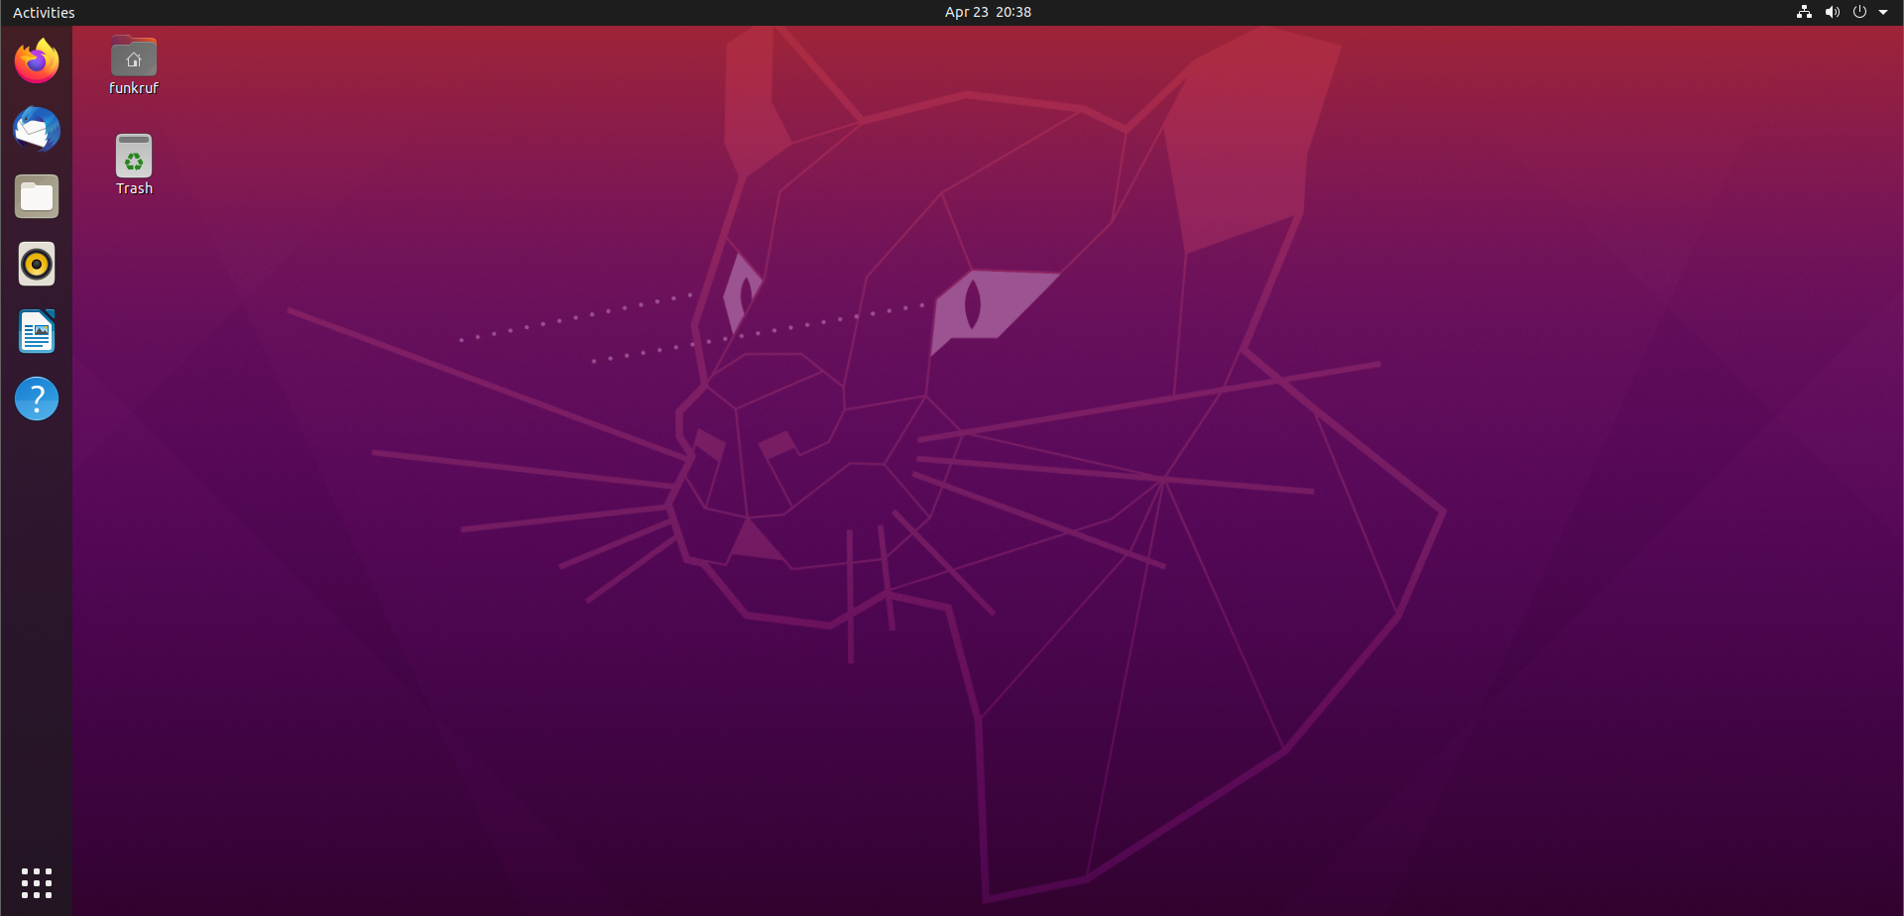Click the network status indicator

[1803, 12]
